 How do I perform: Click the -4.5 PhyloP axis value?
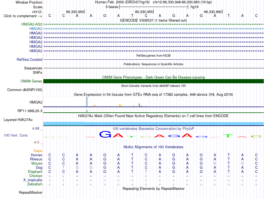[36, 142]
